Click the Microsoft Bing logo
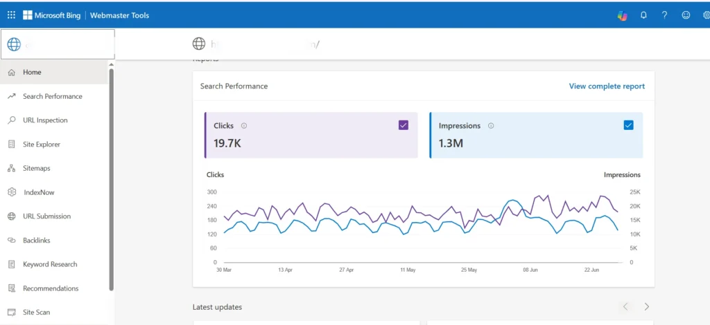The height and width of the screenshot is (325, 710). pyautogui.click(x=53, y=15)
